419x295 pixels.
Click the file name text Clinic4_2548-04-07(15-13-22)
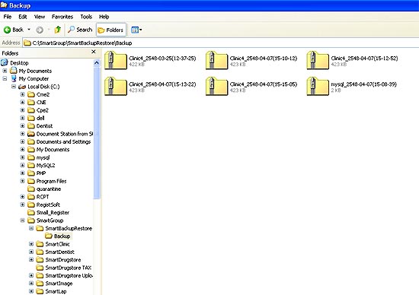(x=162, y=84)
